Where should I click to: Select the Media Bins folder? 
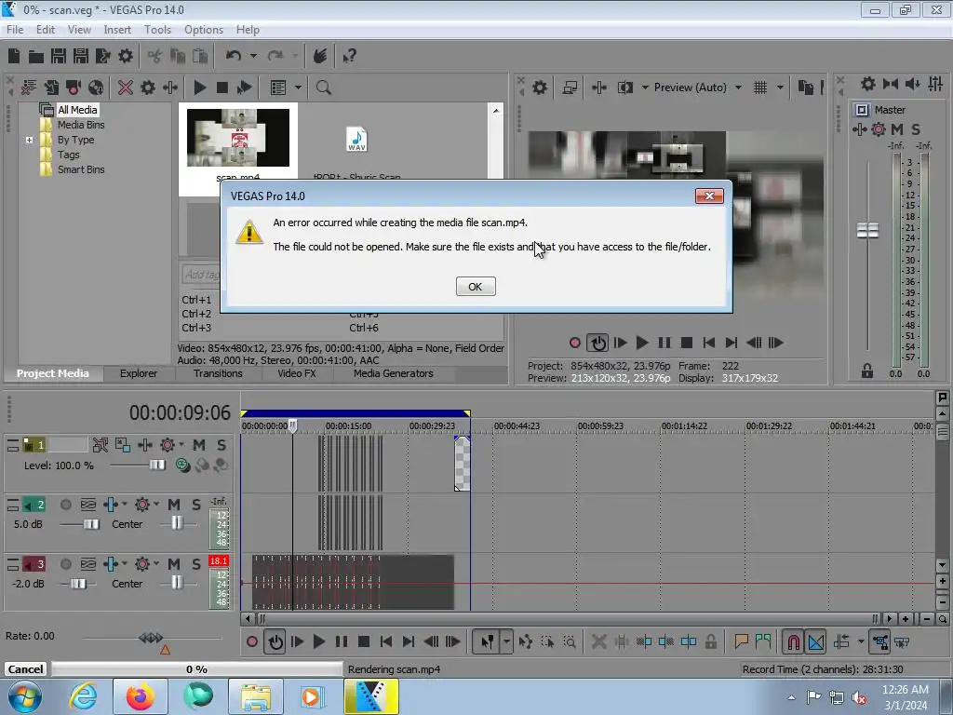(81, 125)
